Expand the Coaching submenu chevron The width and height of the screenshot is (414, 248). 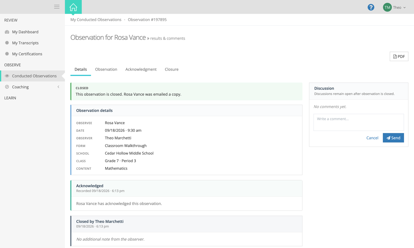pyautogui.click(x=58, y=87)
